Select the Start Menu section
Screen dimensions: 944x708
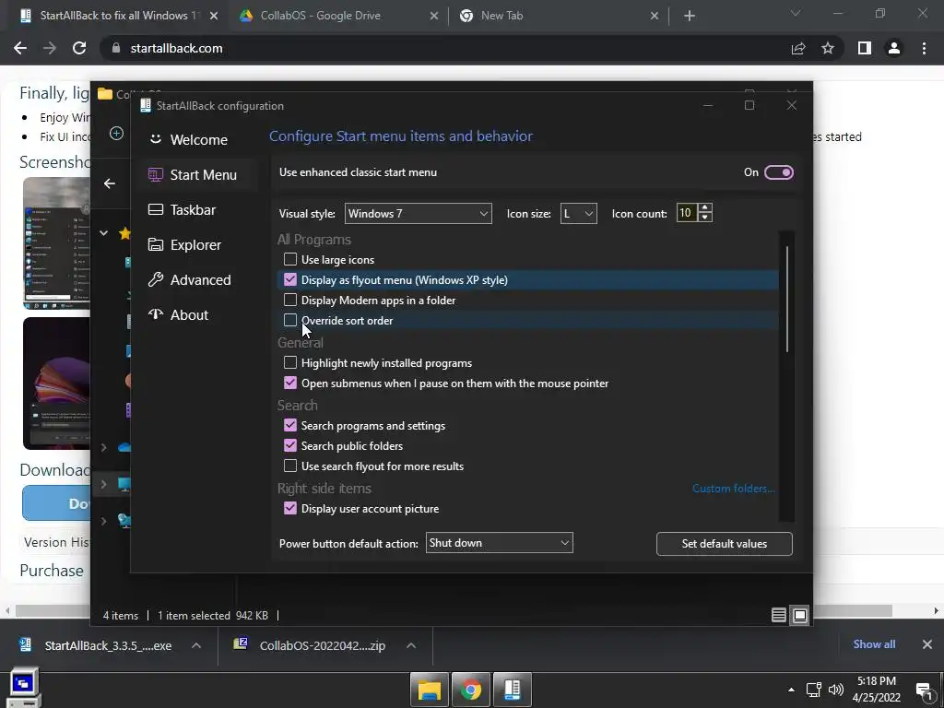[x=193, y=174]
